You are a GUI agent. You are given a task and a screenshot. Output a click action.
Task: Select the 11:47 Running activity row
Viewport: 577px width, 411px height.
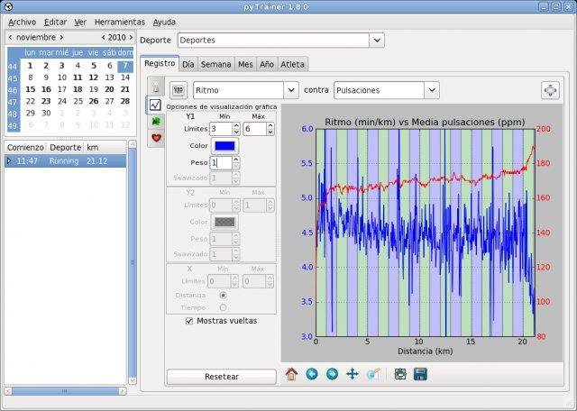click(63, 160)
